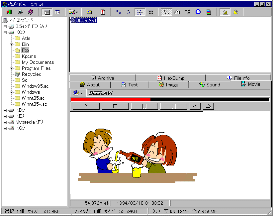Click the volume ramp button

tap(195, 106)
